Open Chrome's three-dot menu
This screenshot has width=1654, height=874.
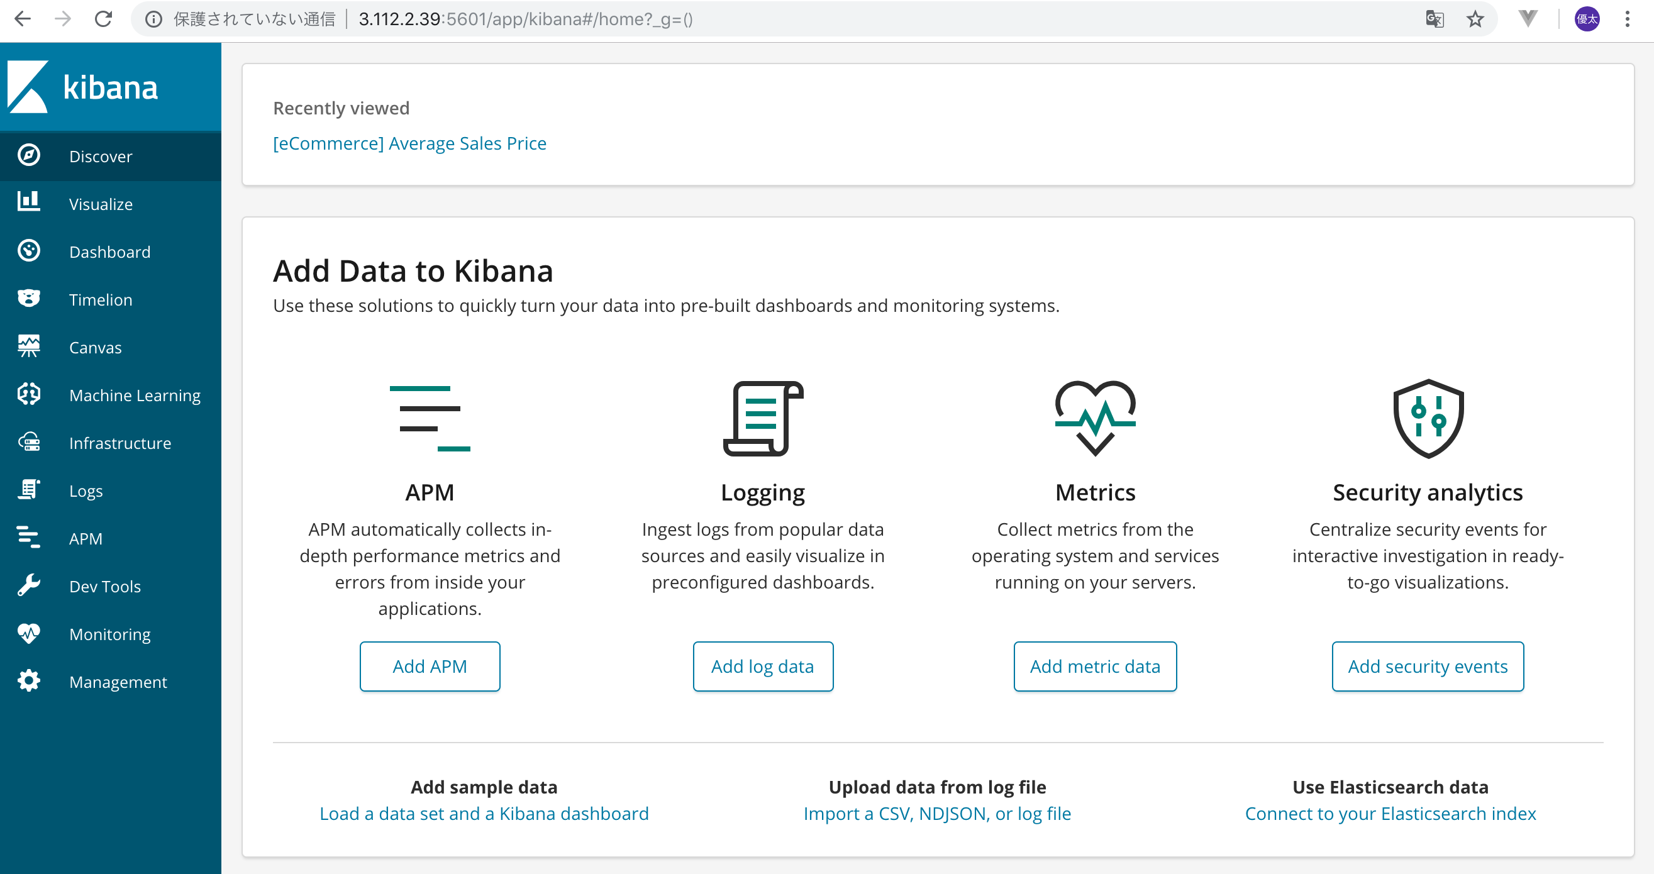[x=1627, y=19]
